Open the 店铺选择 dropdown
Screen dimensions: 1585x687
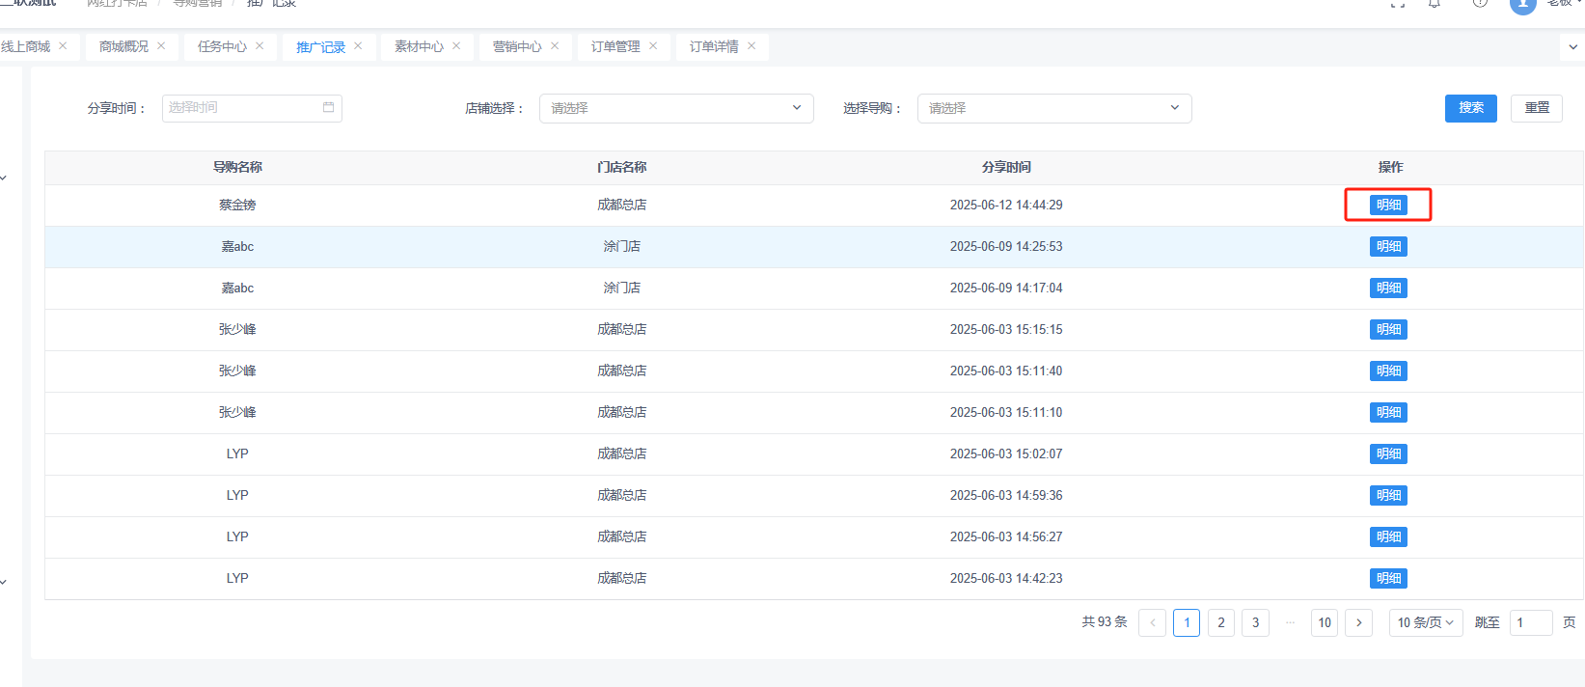click(675, 108)
